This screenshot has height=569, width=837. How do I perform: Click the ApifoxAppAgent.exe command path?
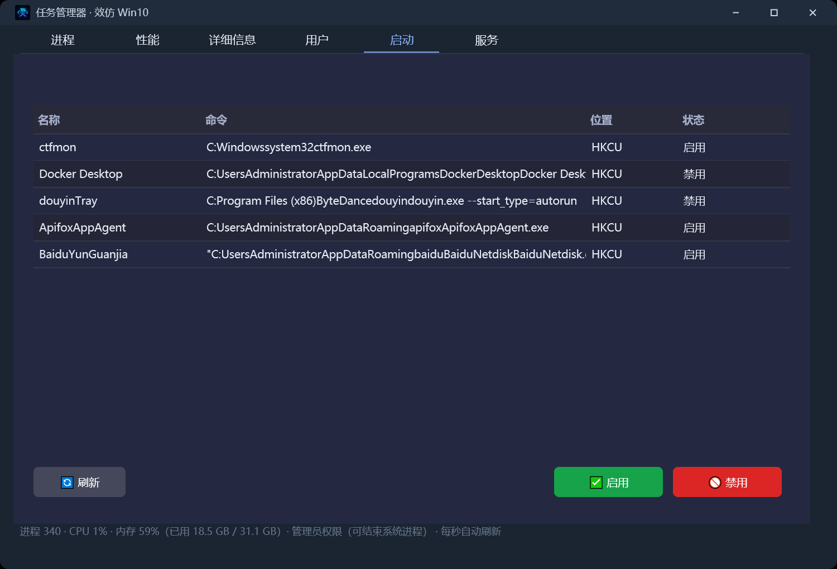pos(378,228)
